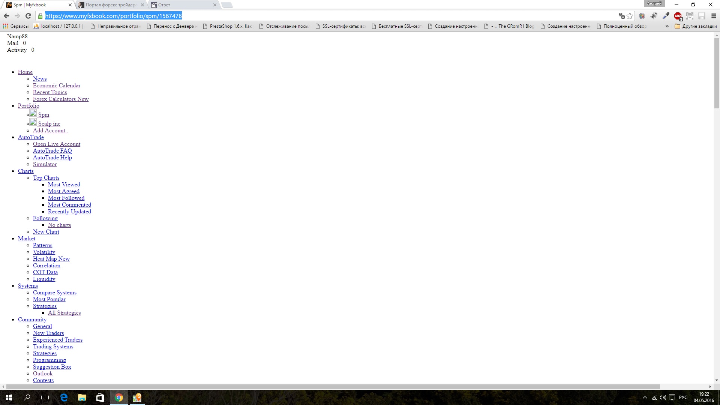The width and height of the screenshot is (720, 405).
Task: Close the Spm | Myfxbook tab
Action: [x=70, y=5]
